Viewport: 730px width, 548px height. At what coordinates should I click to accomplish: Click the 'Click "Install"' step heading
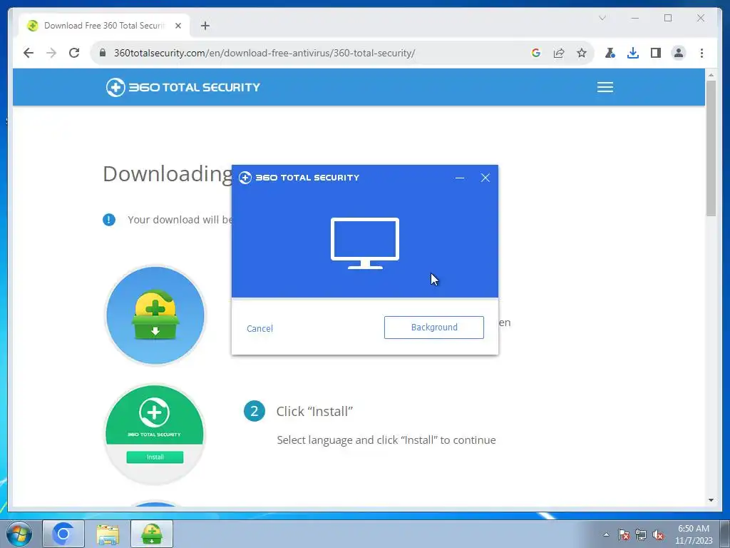tap(314, 412)
